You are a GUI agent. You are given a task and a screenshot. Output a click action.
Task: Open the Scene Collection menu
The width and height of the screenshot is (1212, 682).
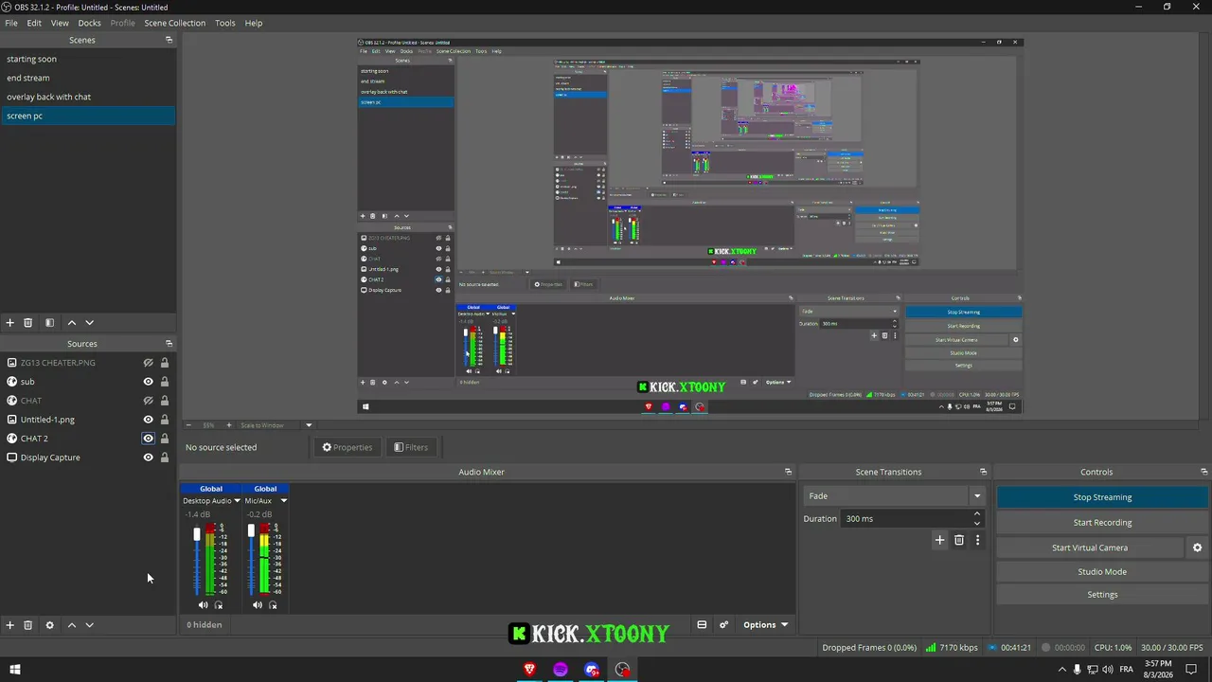[174, 23]
